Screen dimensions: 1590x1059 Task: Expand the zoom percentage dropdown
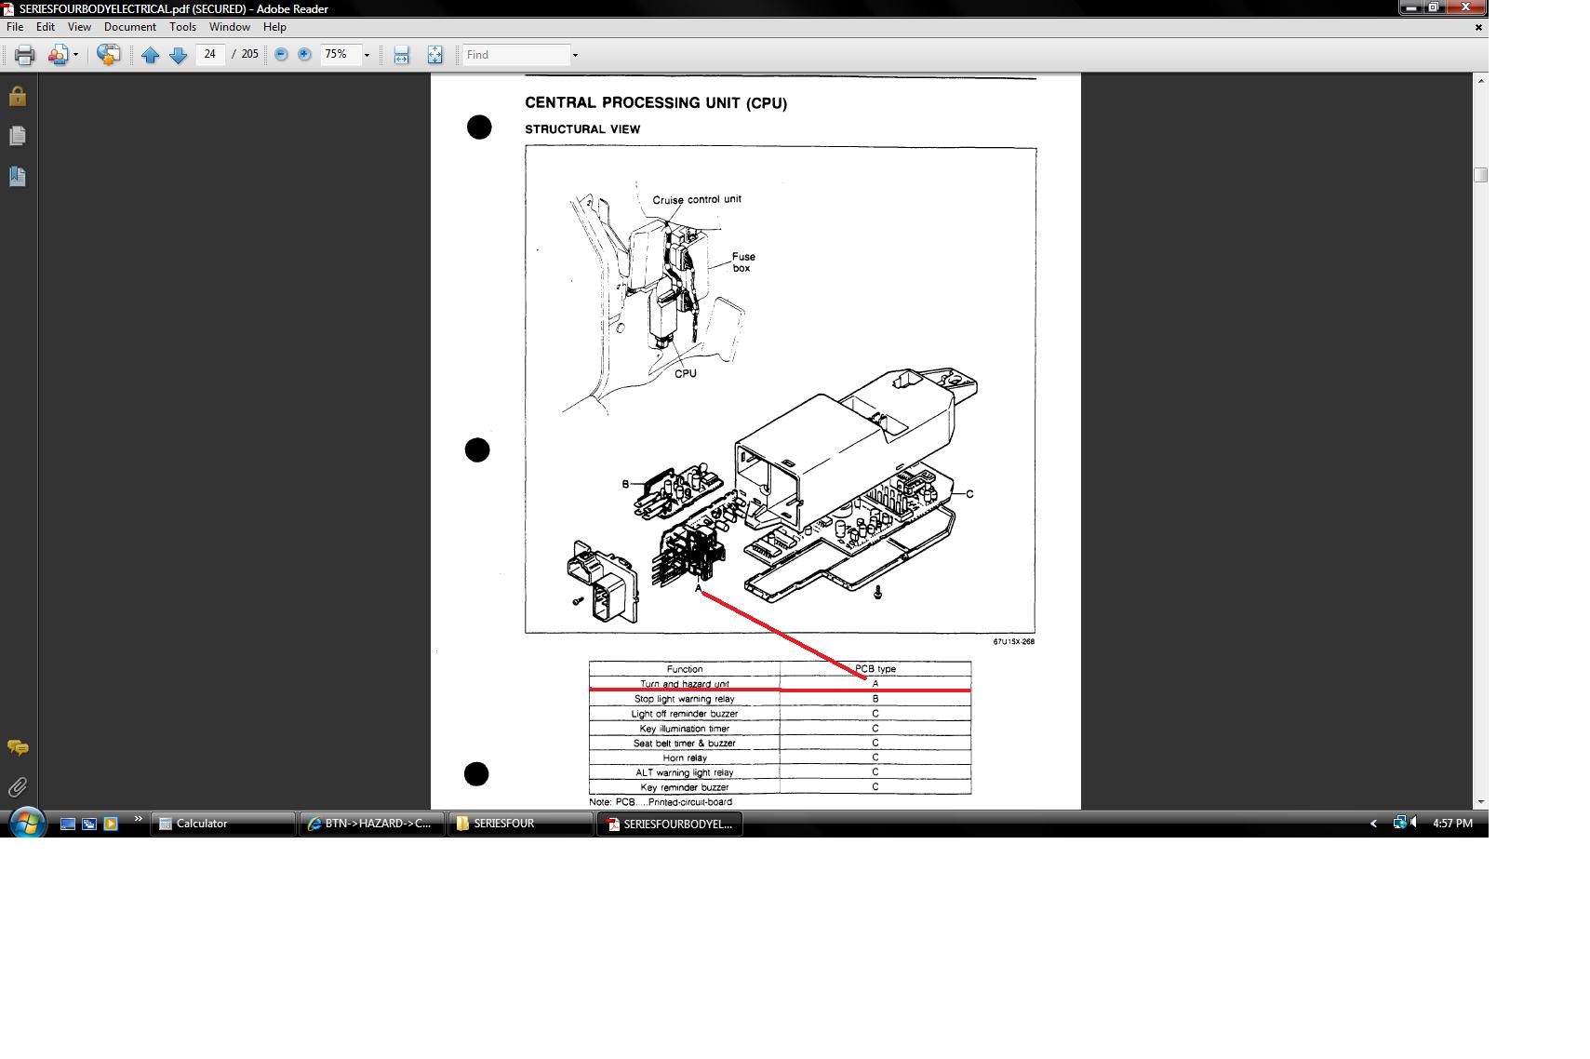pos(367,55)
